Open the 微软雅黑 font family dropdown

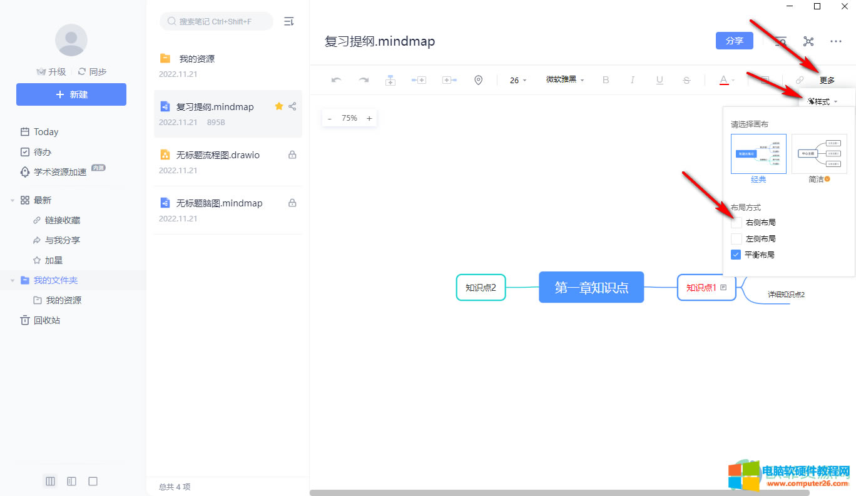point(564,80)
